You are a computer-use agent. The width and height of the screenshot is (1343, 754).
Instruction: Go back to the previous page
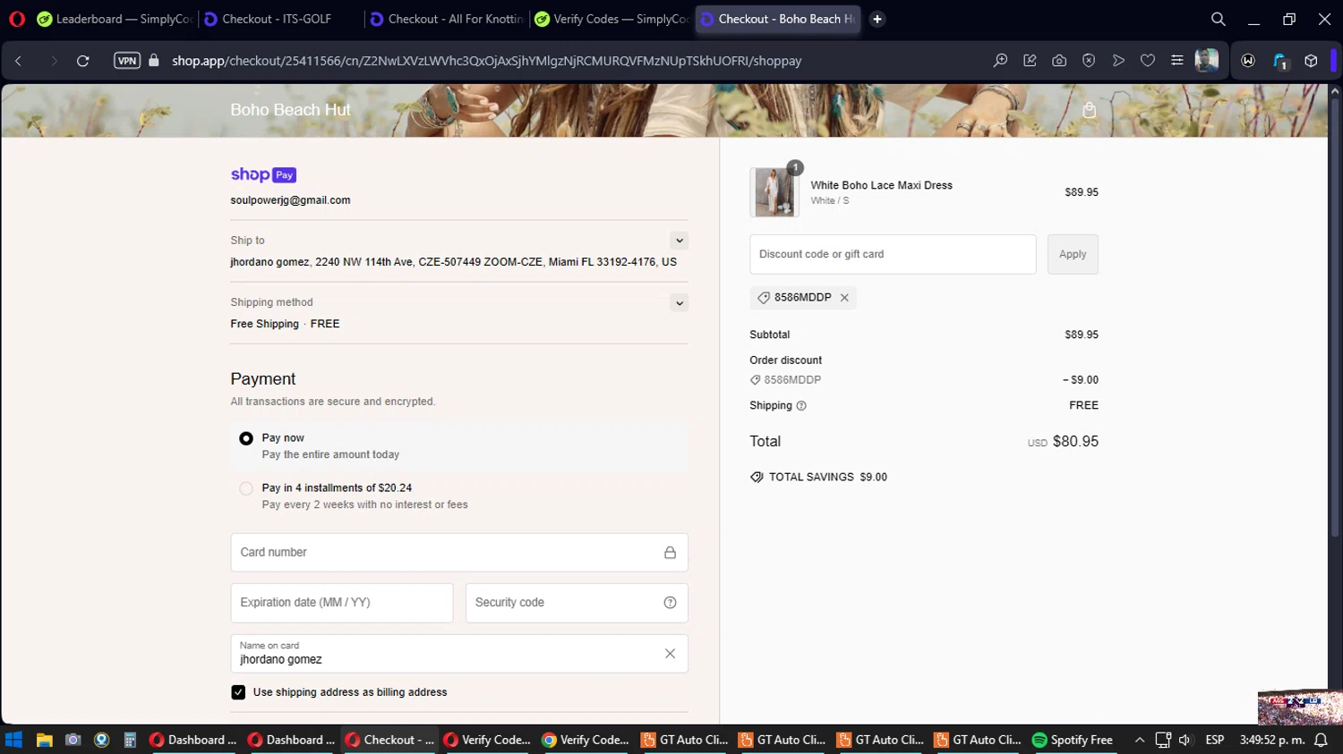[19, 61]
